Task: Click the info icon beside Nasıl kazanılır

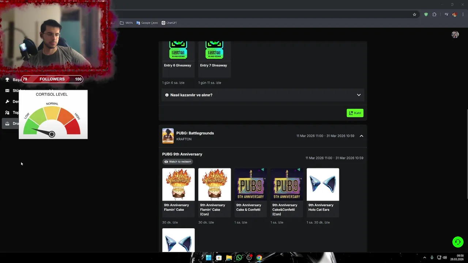Action: (x=167, y=95)
